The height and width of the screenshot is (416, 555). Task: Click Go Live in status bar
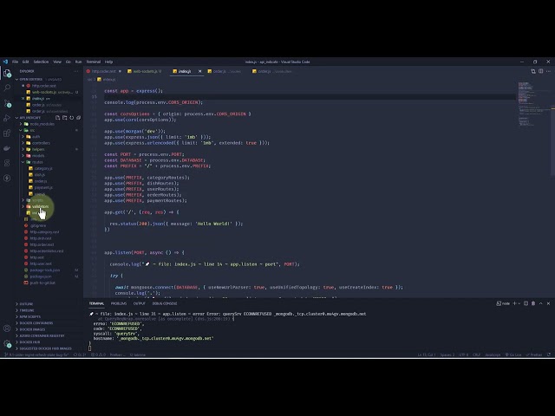[x=513, y=354]
